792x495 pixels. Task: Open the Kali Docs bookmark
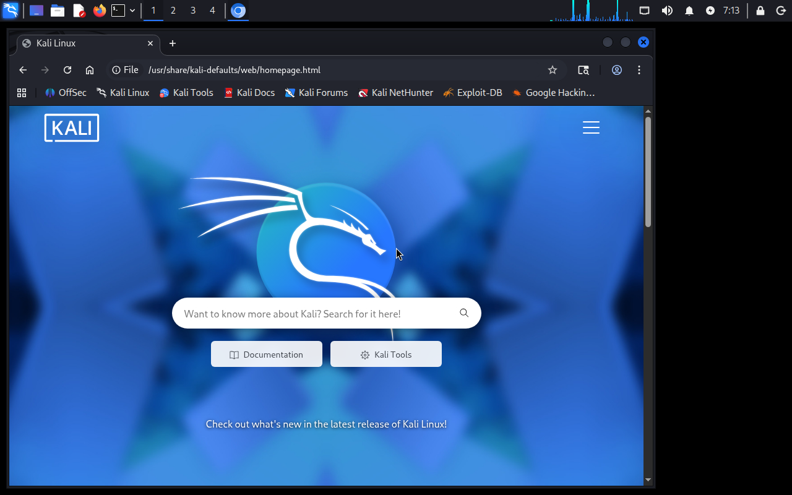tap(249, 93)
